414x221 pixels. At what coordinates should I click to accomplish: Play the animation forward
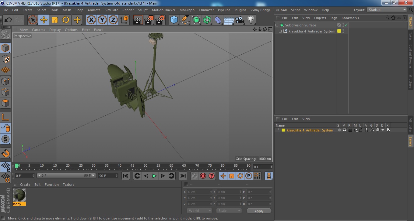154,176
